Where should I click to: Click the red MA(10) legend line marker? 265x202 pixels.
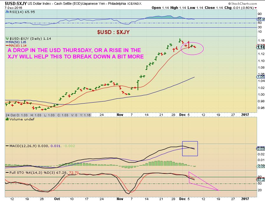point(7,46)
